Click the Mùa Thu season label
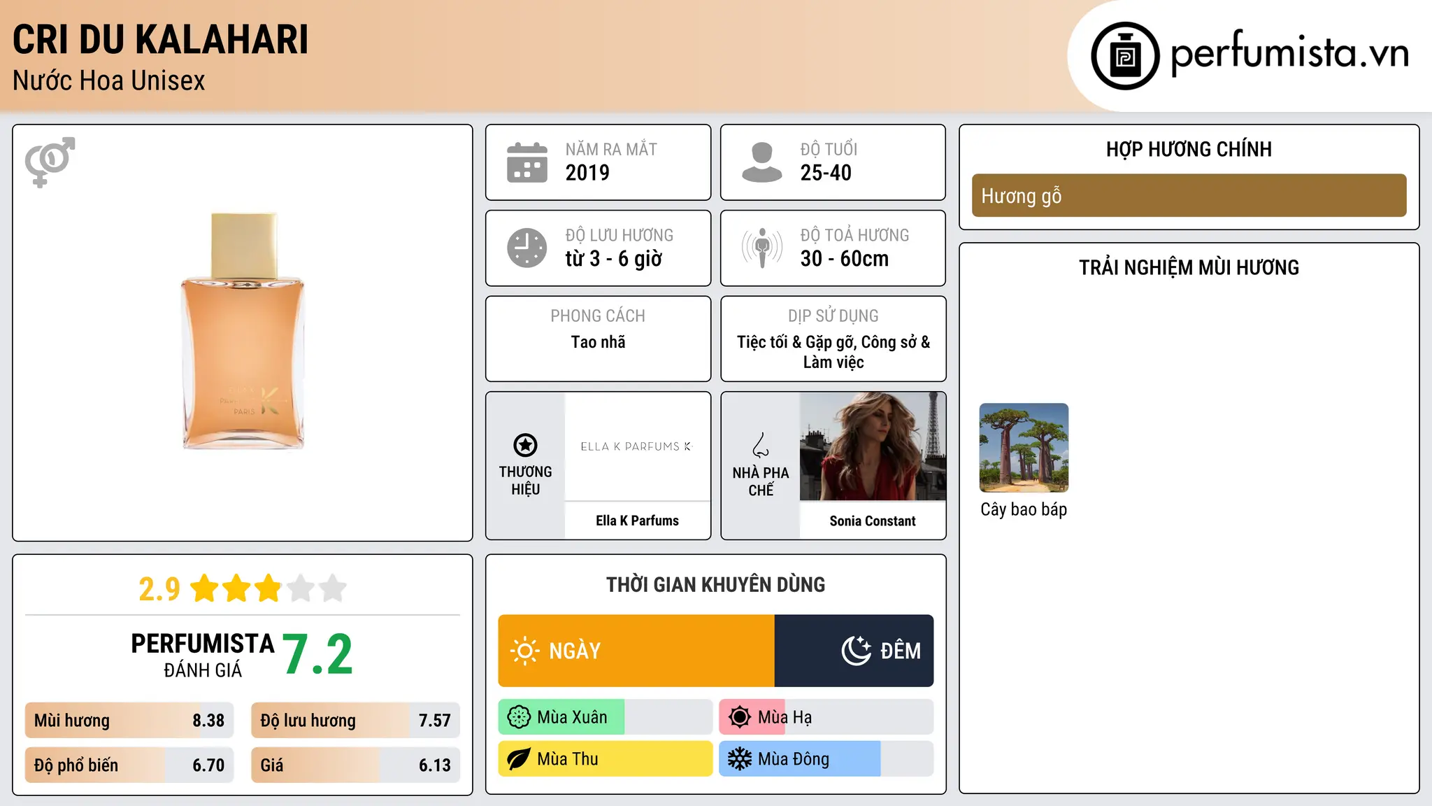Image resolution: width=1432 pixels, height=806 pixels. click(568, 759)
